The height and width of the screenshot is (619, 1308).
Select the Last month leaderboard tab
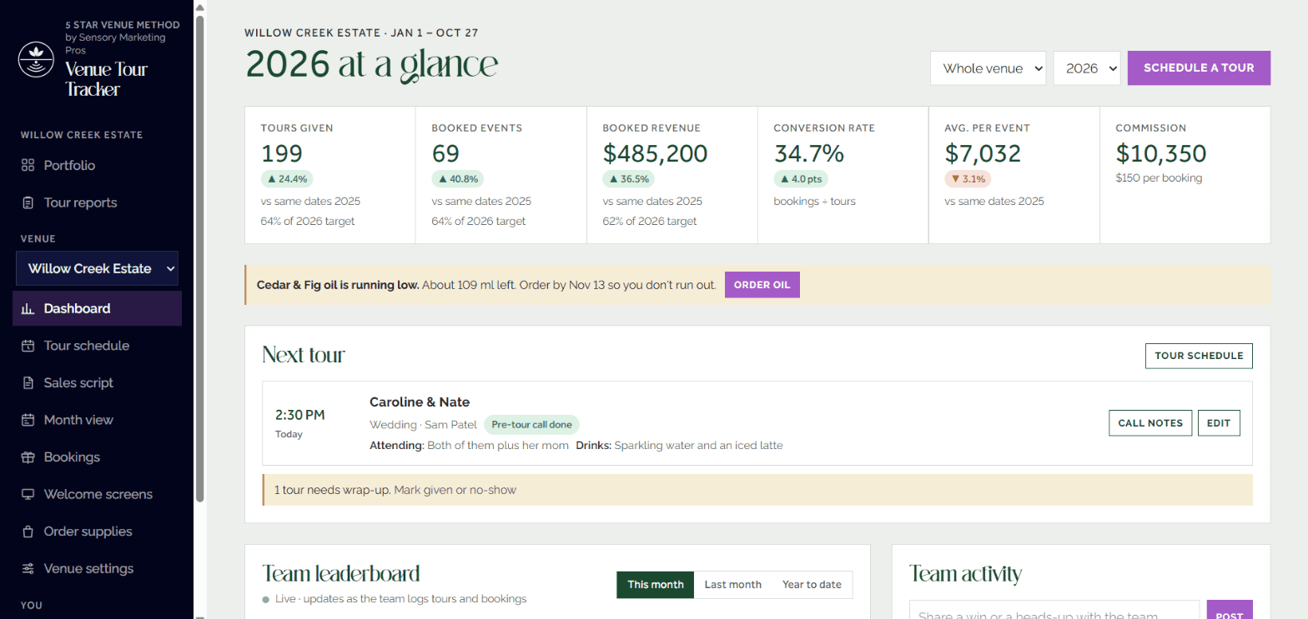pos(733,585)
